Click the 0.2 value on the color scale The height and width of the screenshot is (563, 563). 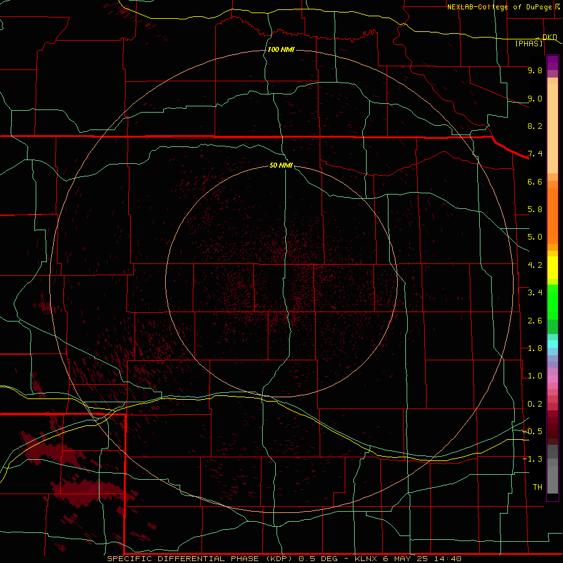(x=535, y=404)
